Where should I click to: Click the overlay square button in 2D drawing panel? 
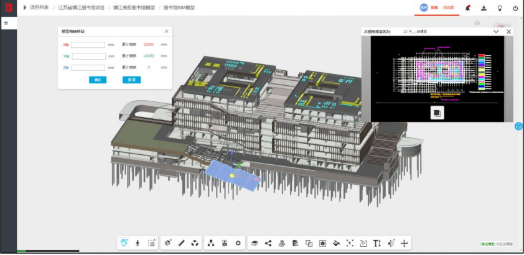click(437, 113)
